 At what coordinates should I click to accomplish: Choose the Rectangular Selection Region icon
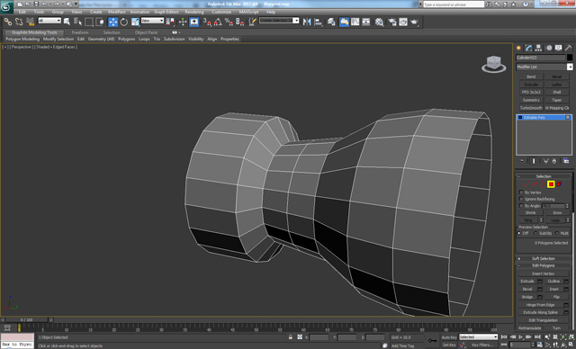[x=89, y=22]
